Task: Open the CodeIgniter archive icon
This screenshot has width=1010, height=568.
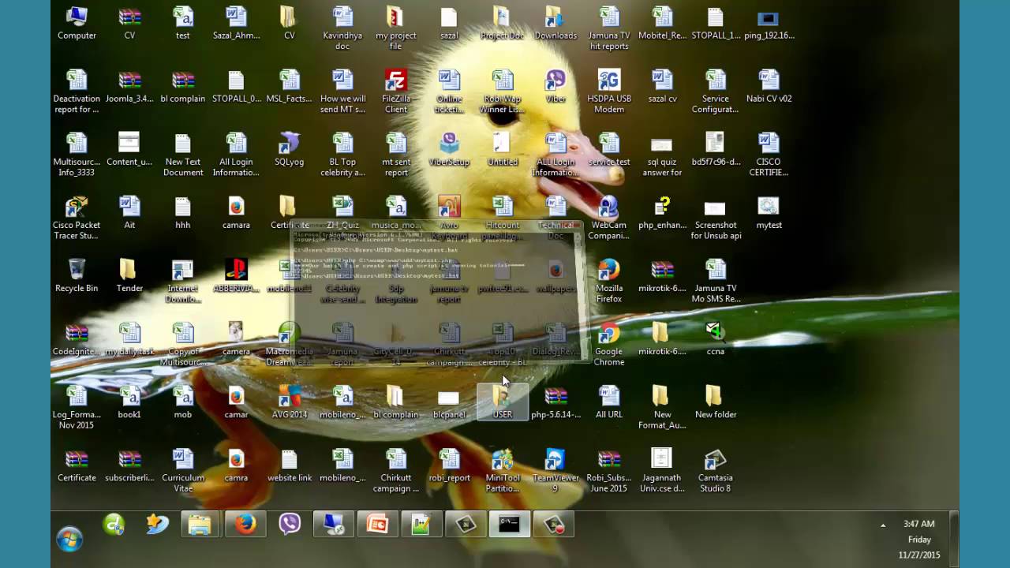Action: (77, 338)
